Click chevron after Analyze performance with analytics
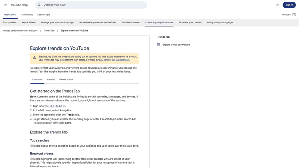299x168 pixels. tap(41, 31)
